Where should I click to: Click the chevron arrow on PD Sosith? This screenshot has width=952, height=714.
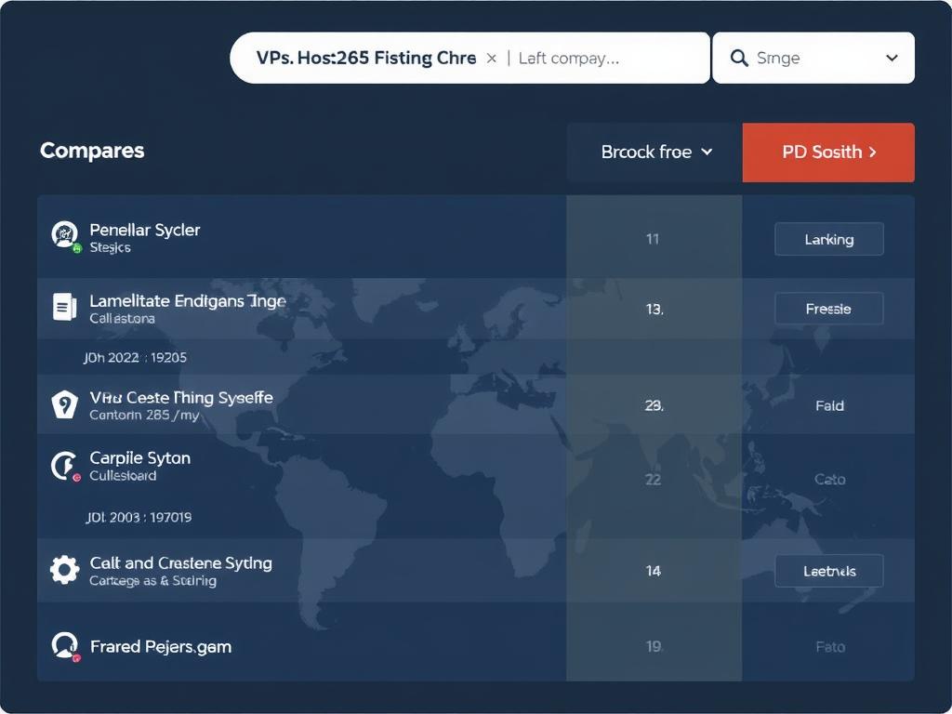(872, 152)
